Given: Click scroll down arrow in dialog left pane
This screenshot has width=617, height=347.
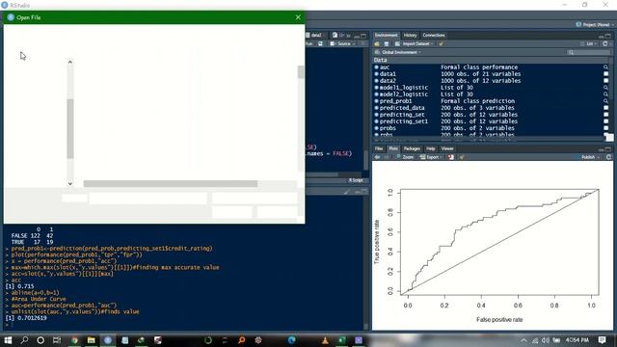Looking at the screenshot, I should 70,183.
